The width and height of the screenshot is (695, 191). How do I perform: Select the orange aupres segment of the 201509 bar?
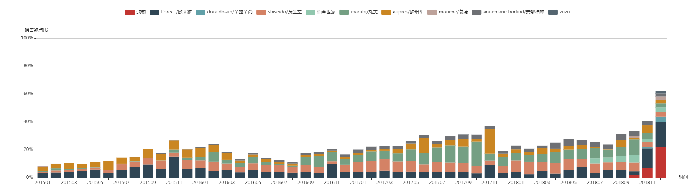[148, 154]
